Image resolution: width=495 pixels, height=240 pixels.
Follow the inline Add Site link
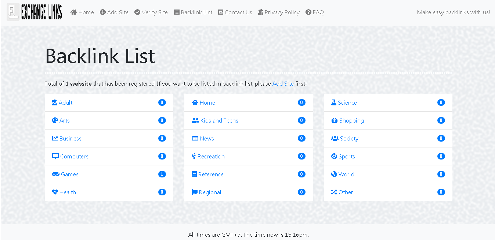pyautogui.click(x=283, y=83)
